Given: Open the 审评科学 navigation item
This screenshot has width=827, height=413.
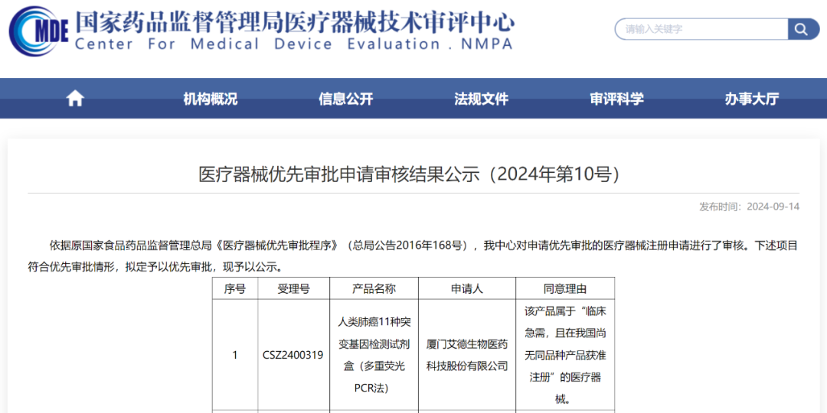Looking at the screenshot, I should click(616, 99).
